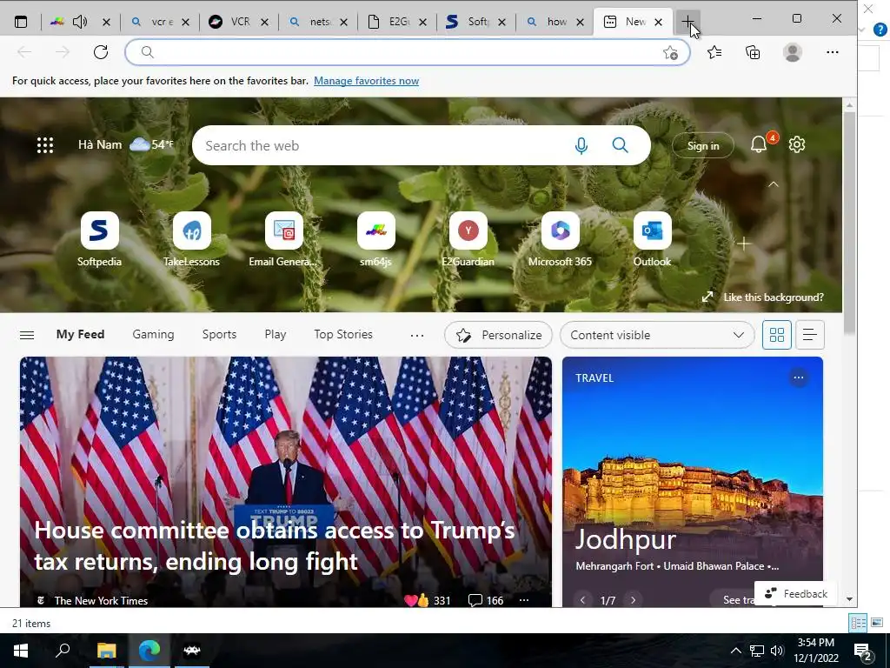The width and height of the screenshot is (890, 668).
Task: Open the Collections icon
Action: 753,52
